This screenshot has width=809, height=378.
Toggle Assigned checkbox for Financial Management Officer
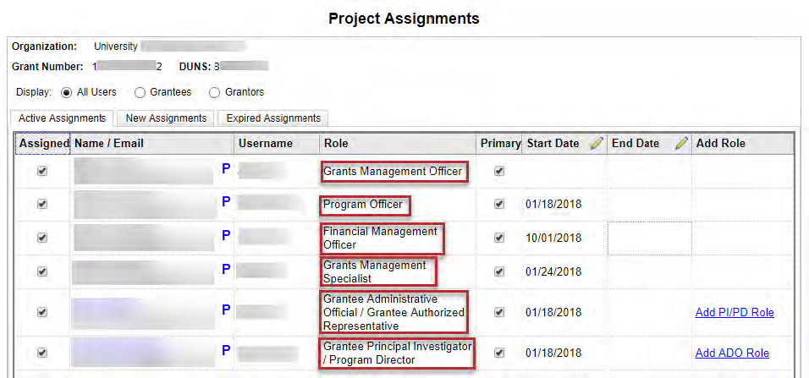(42, 238)
